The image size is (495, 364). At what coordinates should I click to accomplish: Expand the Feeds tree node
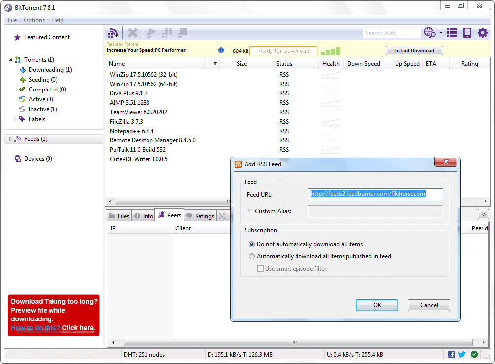(10, 139)
